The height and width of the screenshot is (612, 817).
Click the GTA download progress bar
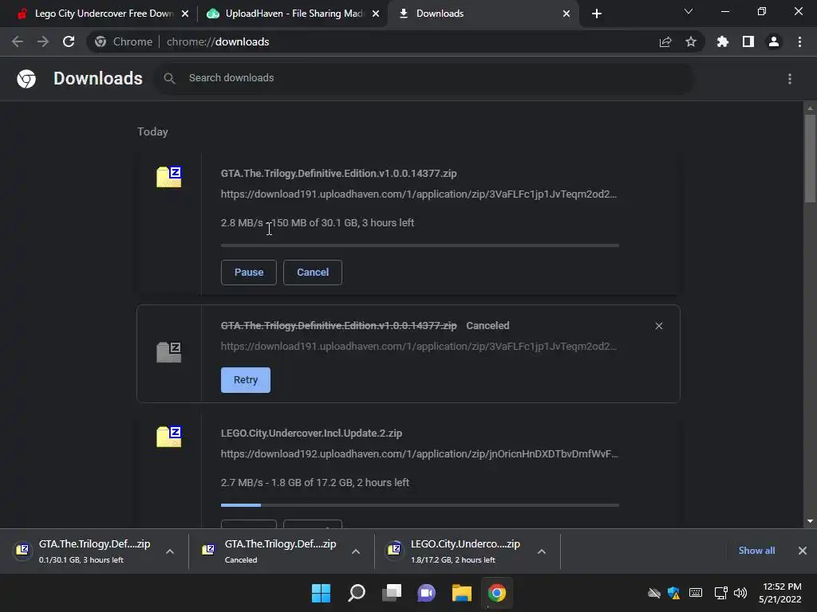click(420, 245)
